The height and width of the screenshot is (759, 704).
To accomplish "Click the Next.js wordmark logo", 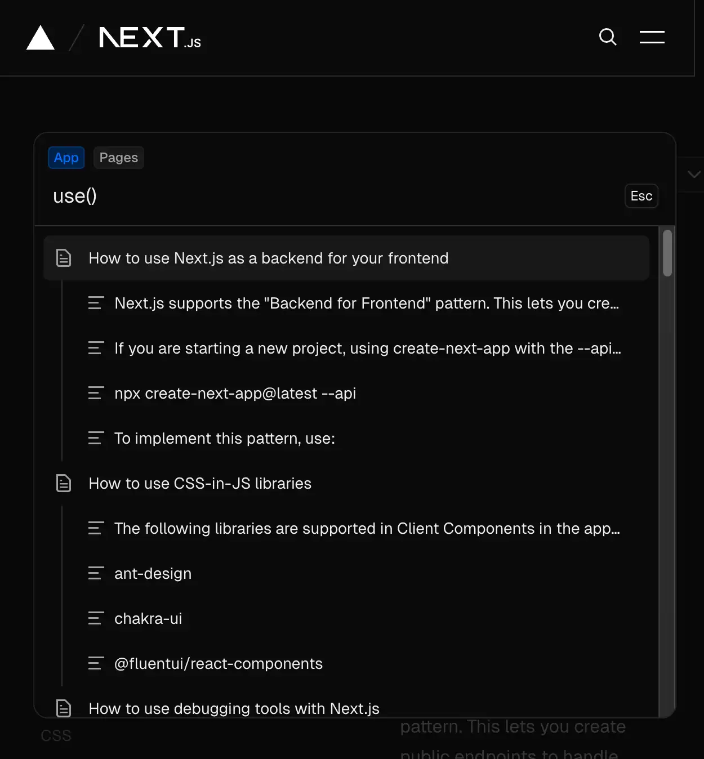I will (x=150, y=38).
